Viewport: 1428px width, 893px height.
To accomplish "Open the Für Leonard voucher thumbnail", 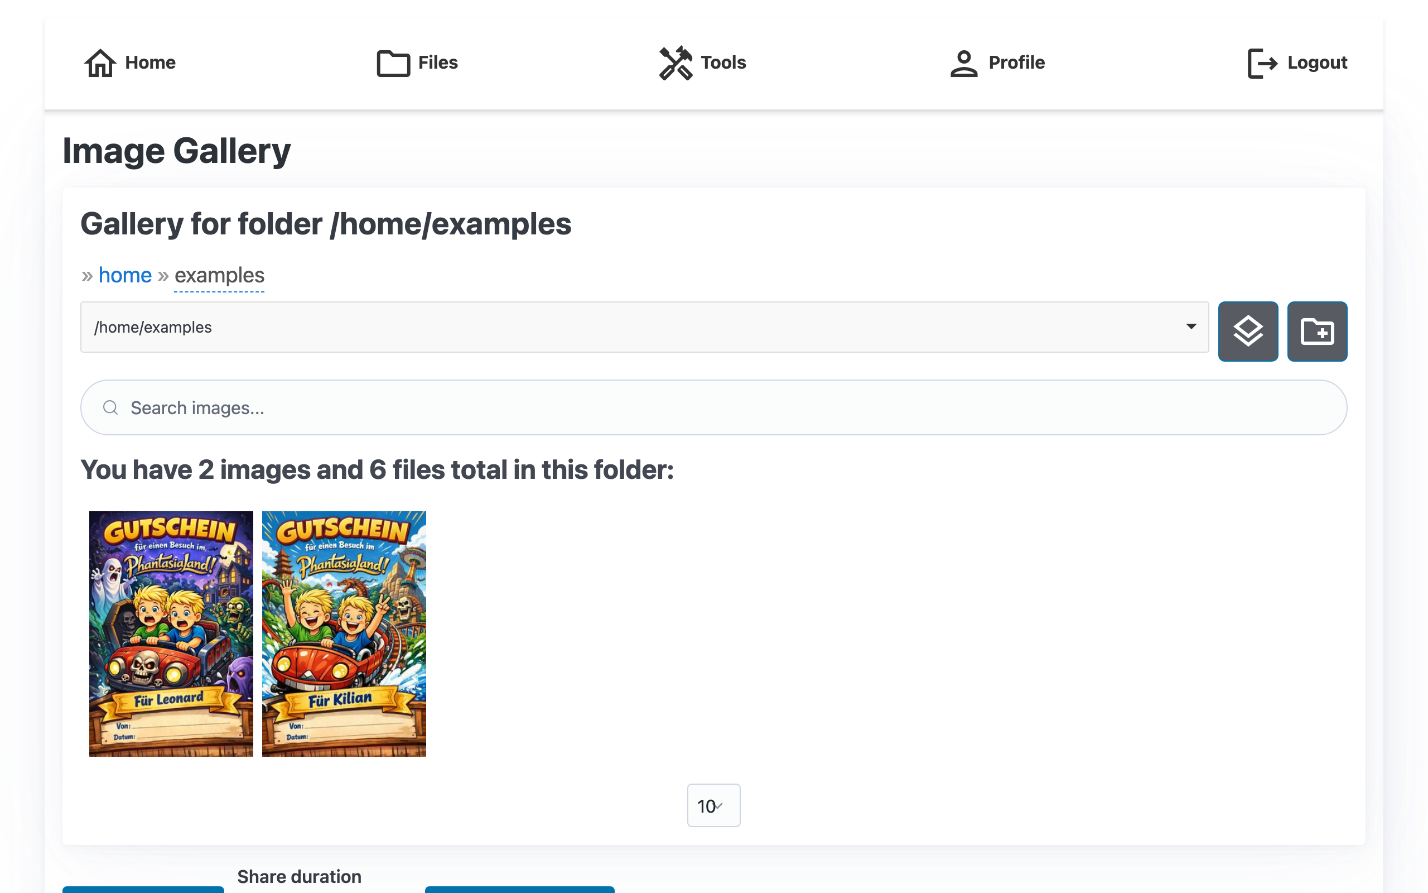I will [x=171, y=633].
